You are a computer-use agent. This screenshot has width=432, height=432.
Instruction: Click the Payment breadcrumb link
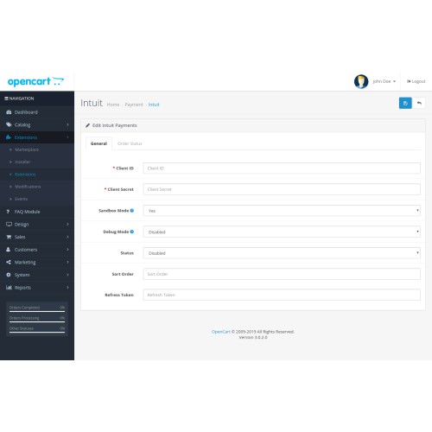coord(134,105)
